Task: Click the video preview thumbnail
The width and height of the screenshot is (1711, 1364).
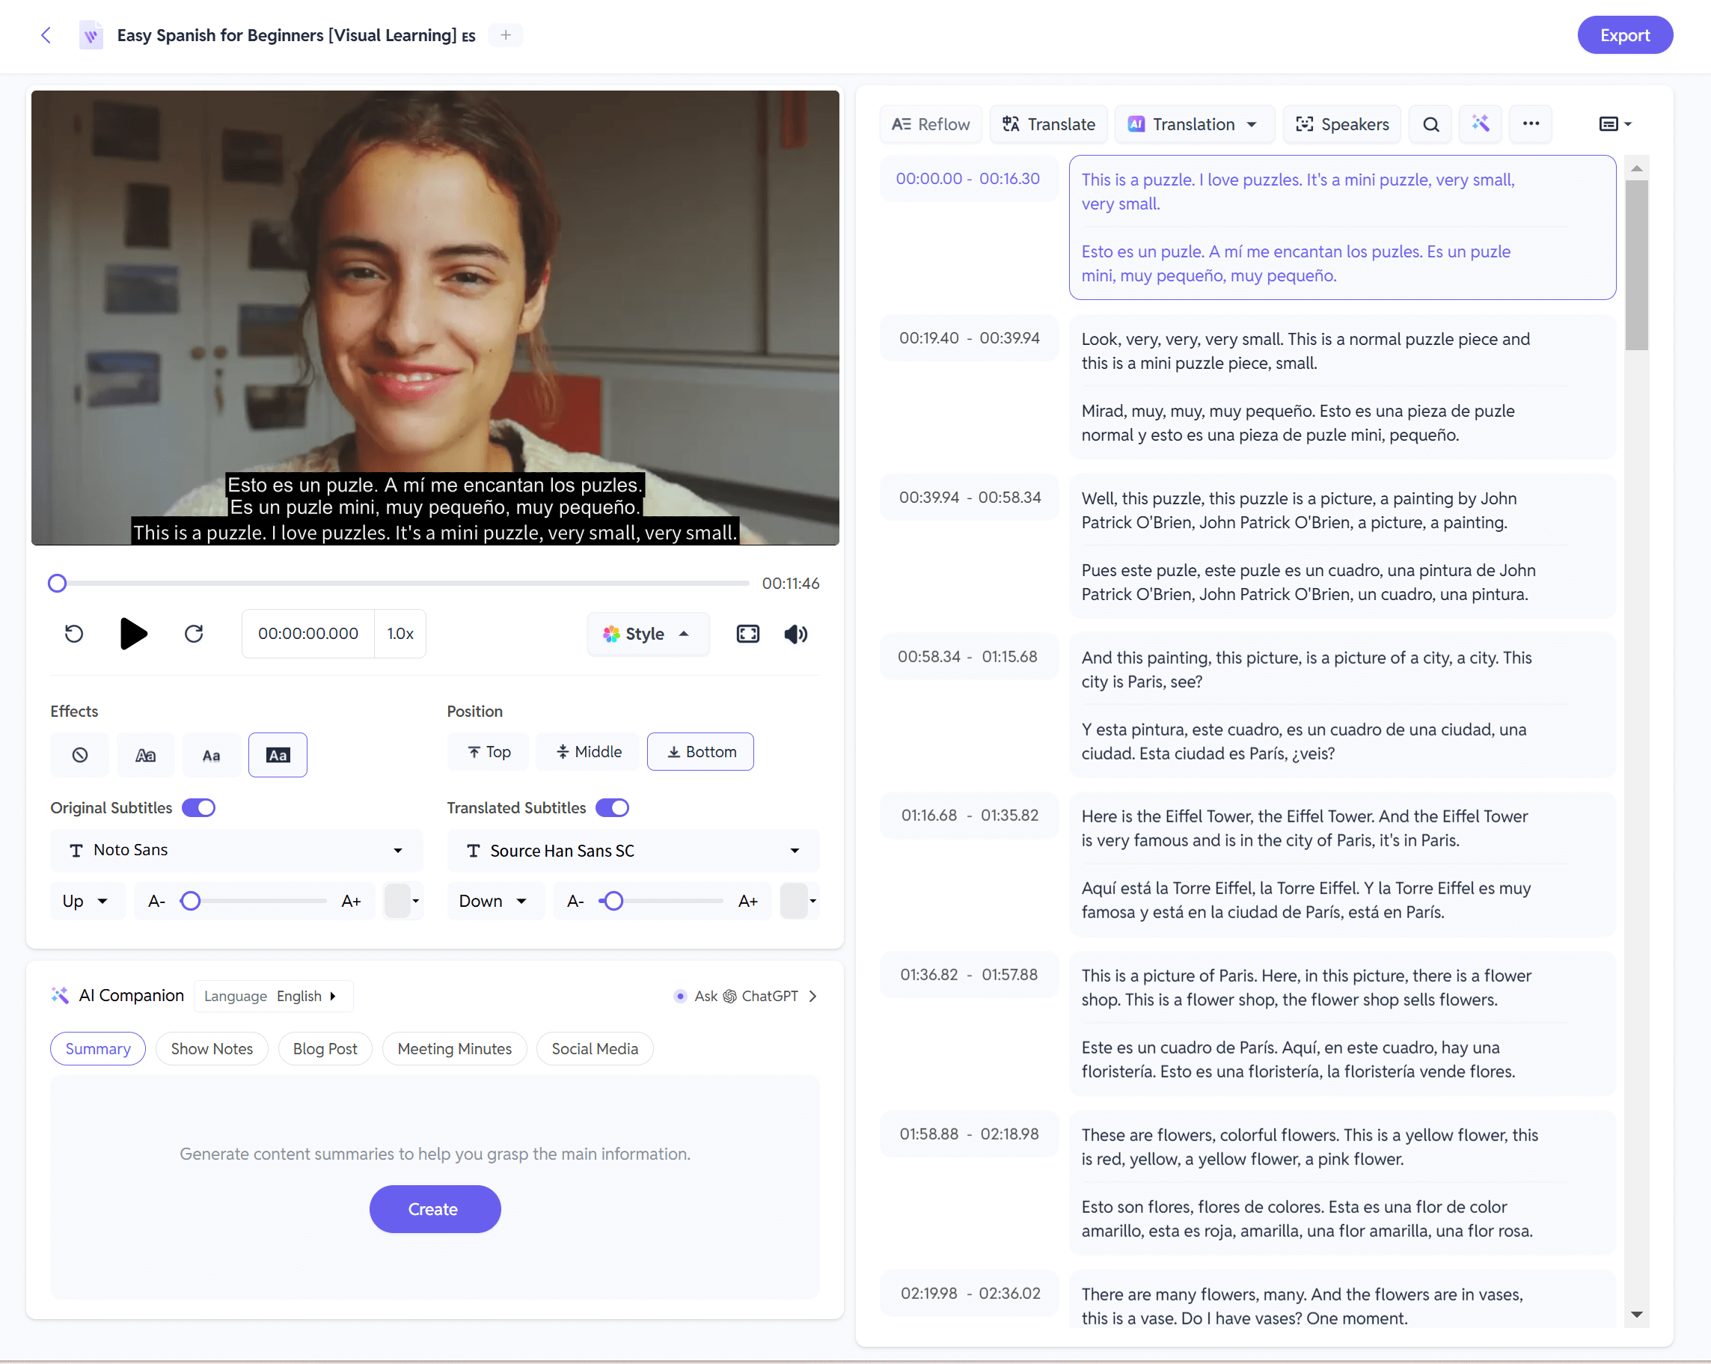Action: click(x=435, y=317)
